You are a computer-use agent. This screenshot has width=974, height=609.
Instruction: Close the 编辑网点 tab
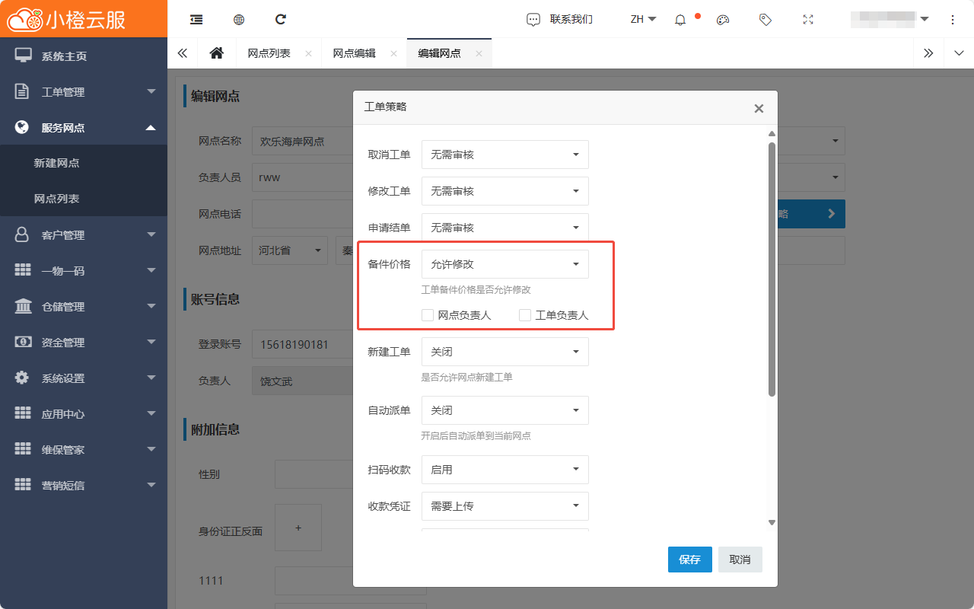(x=479, y=54)
